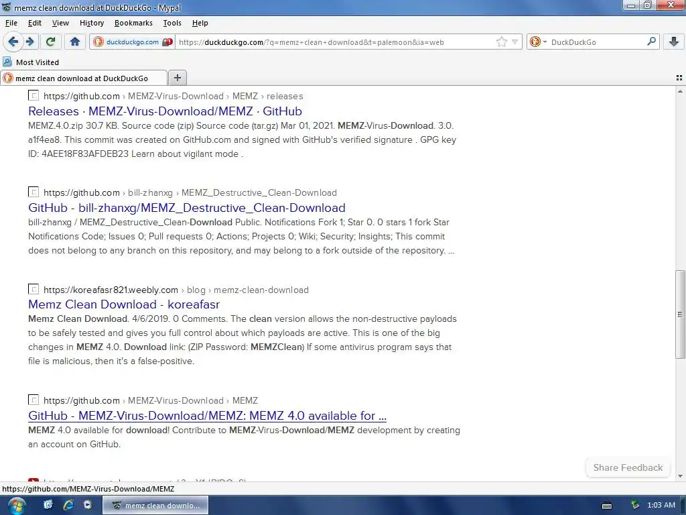686x515 pixels.
Task: Open the Windows Start button
Action: click(x=16, y=506)
